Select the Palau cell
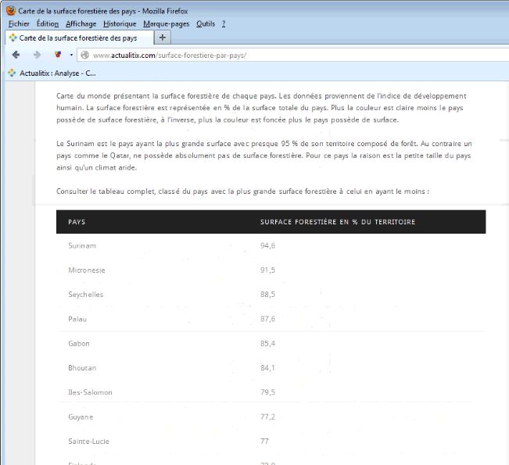This screenshot has height=465, width=509. click(x=77, y=319)
